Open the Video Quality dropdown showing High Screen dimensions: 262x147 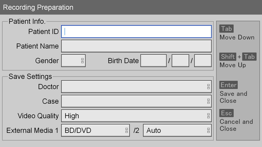click(x=136, y=116)
